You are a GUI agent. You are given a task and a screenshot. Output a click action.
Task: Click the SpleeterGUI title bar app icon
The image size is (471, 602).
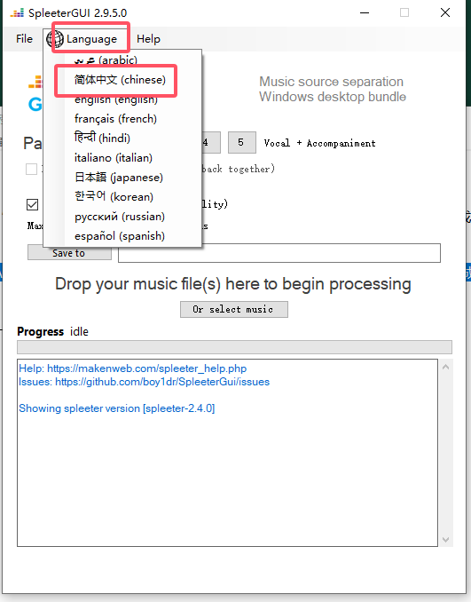[17, 13]
